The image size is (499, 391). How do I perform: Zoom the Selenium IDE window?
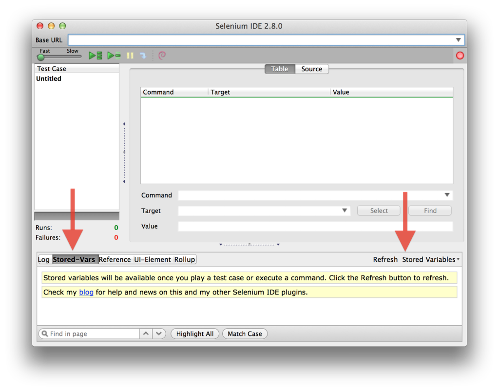[x=63, y=26]
